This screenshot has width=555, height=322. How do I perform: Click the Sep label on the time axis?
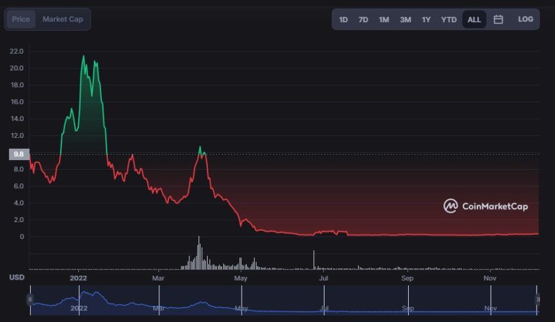click(407, 278)
